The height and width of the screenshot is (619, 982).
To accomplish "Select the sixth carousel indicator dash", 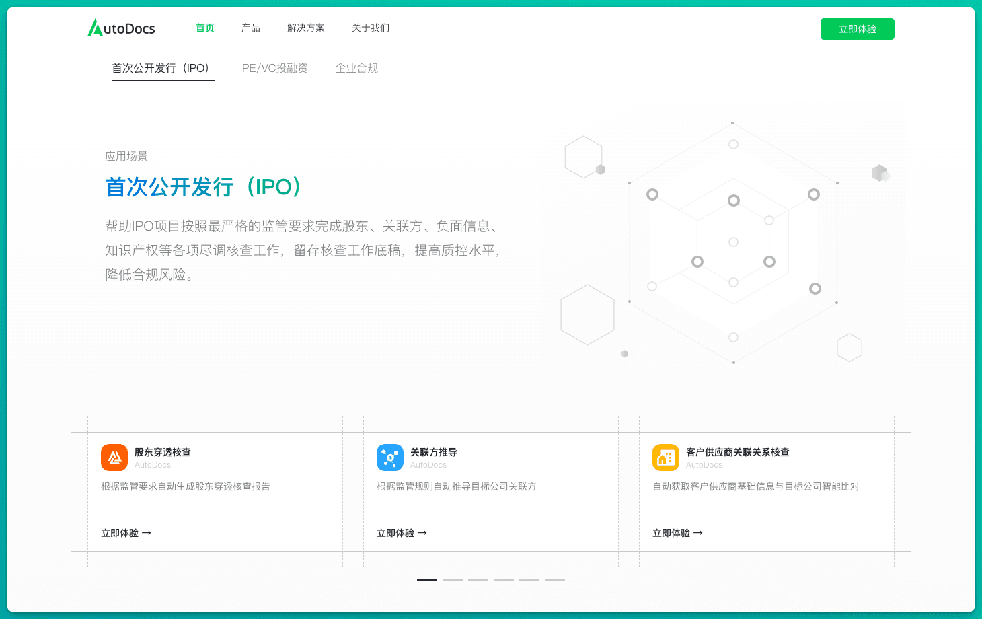I will point(555,579).
